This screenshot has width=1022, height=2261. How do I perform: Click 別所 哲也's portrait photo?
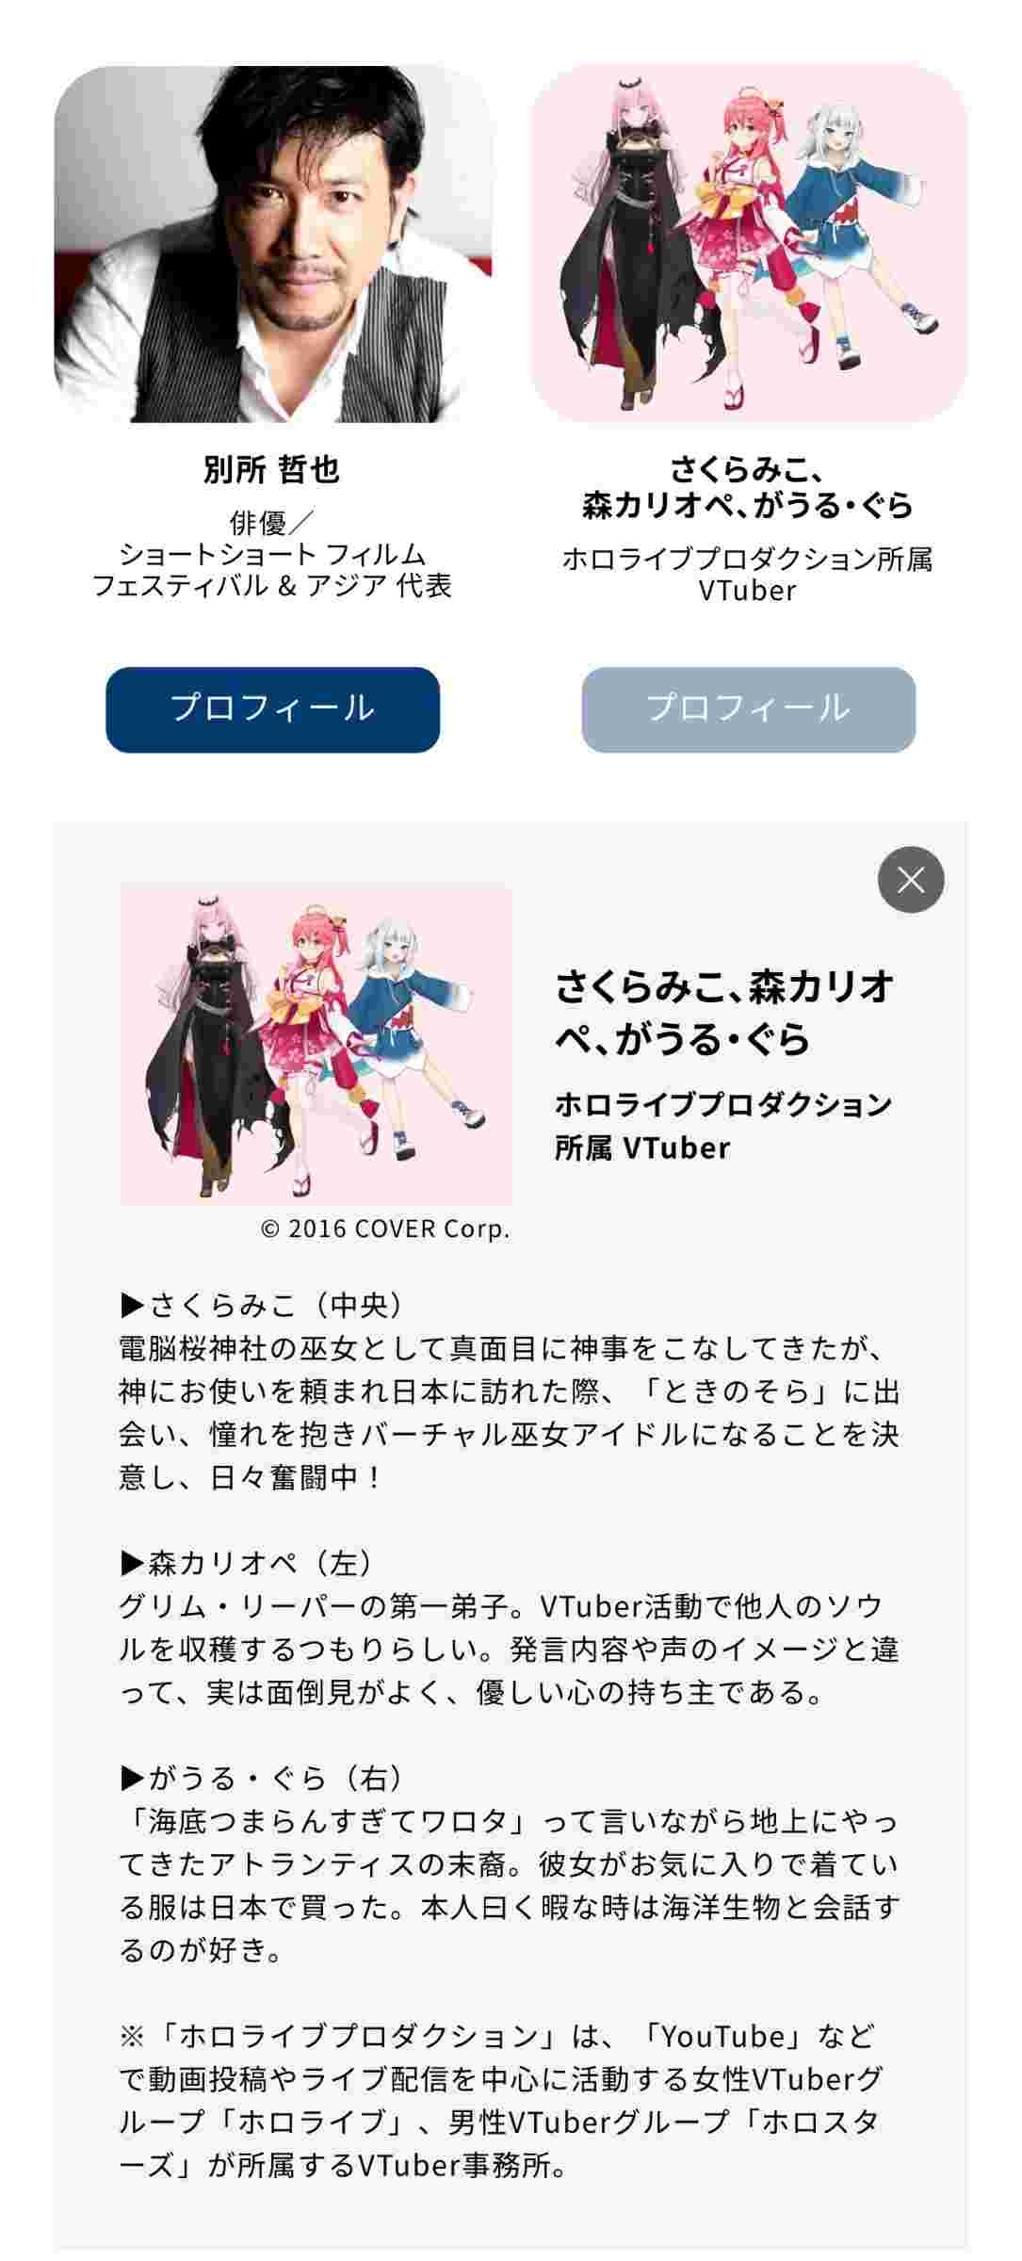273,244
